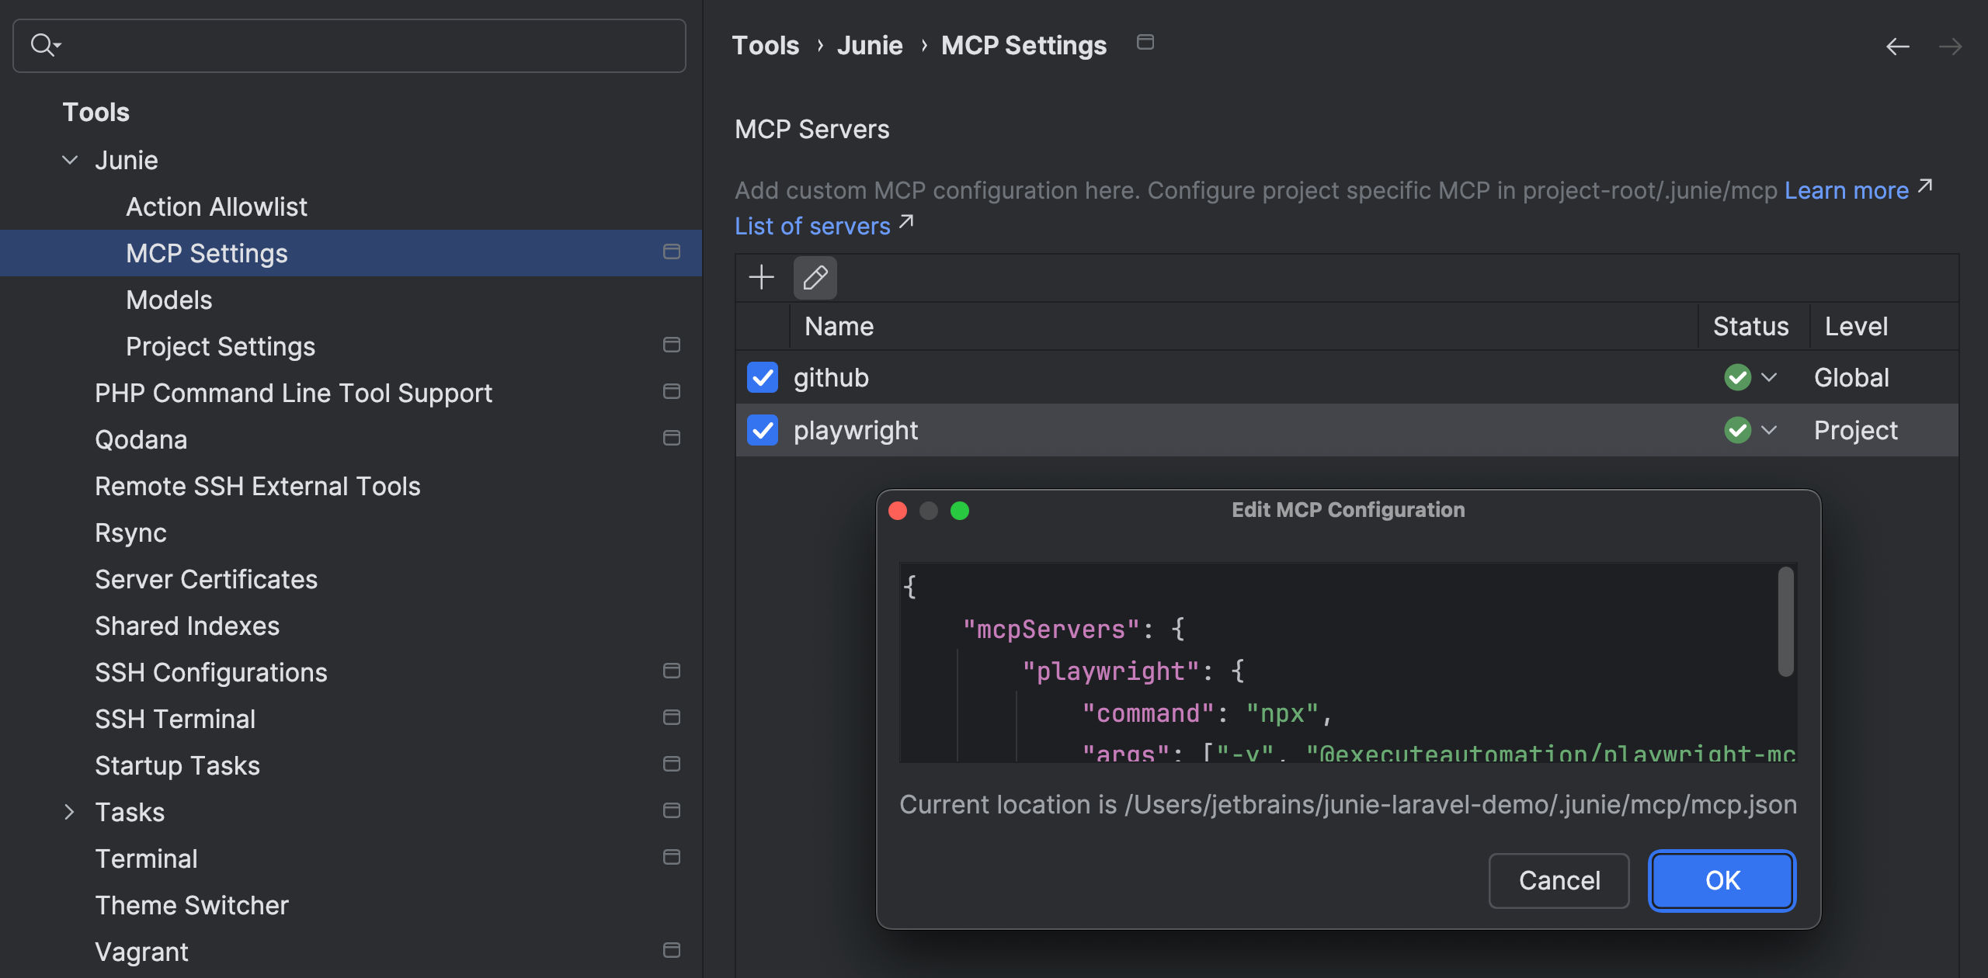Open playwright status dropdown chevron
Image resolution: width=1988 pixels, height=978 pixels.
(x=1769, y=430)
